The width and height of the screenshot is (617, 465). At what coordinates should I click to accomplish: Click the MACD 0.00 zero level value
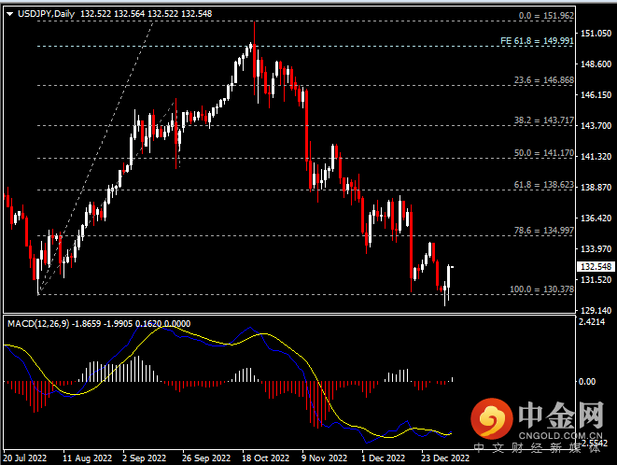pos(588,381)
